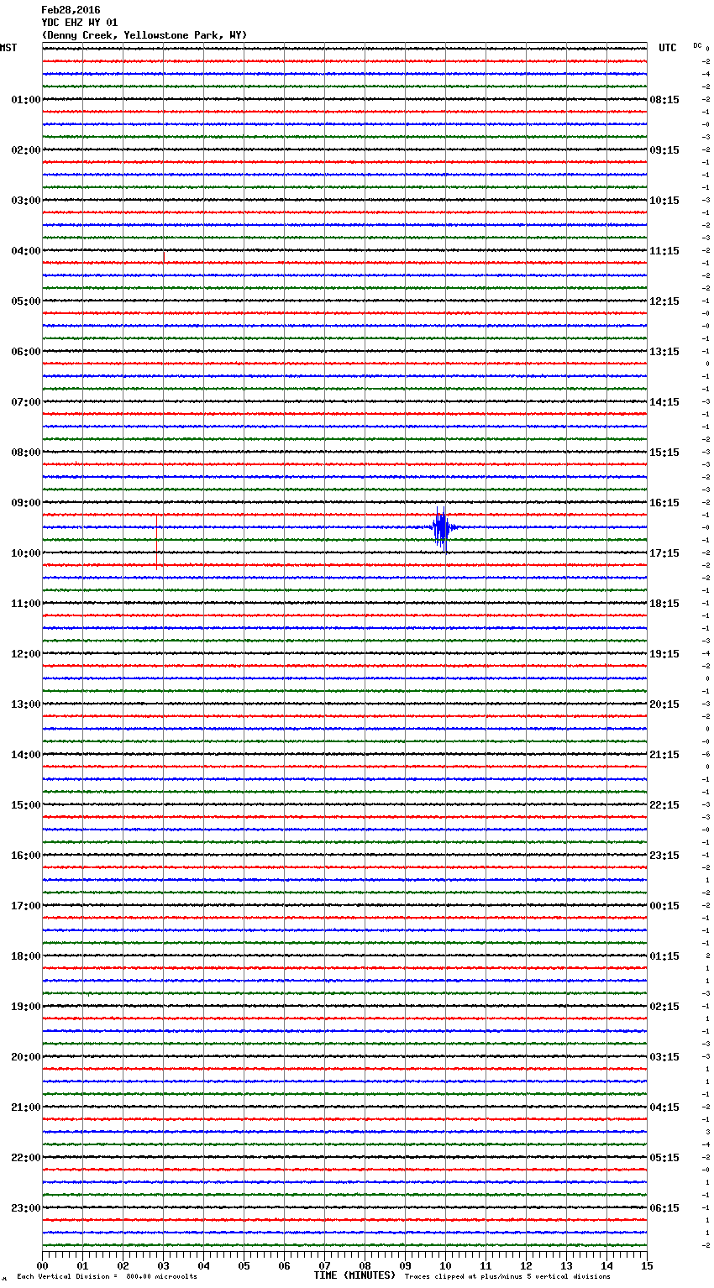
Task: Select the 17:00 MST row label
Action: pyautogui.click(x=25, y=906)
